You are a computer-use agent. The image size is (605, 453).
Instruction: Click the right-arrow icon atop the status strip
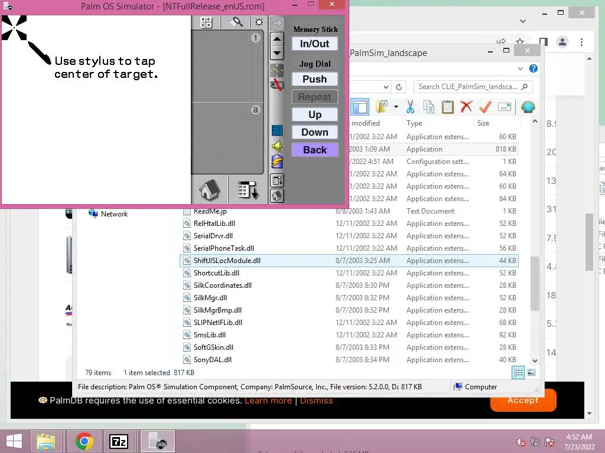click(277, 23)
